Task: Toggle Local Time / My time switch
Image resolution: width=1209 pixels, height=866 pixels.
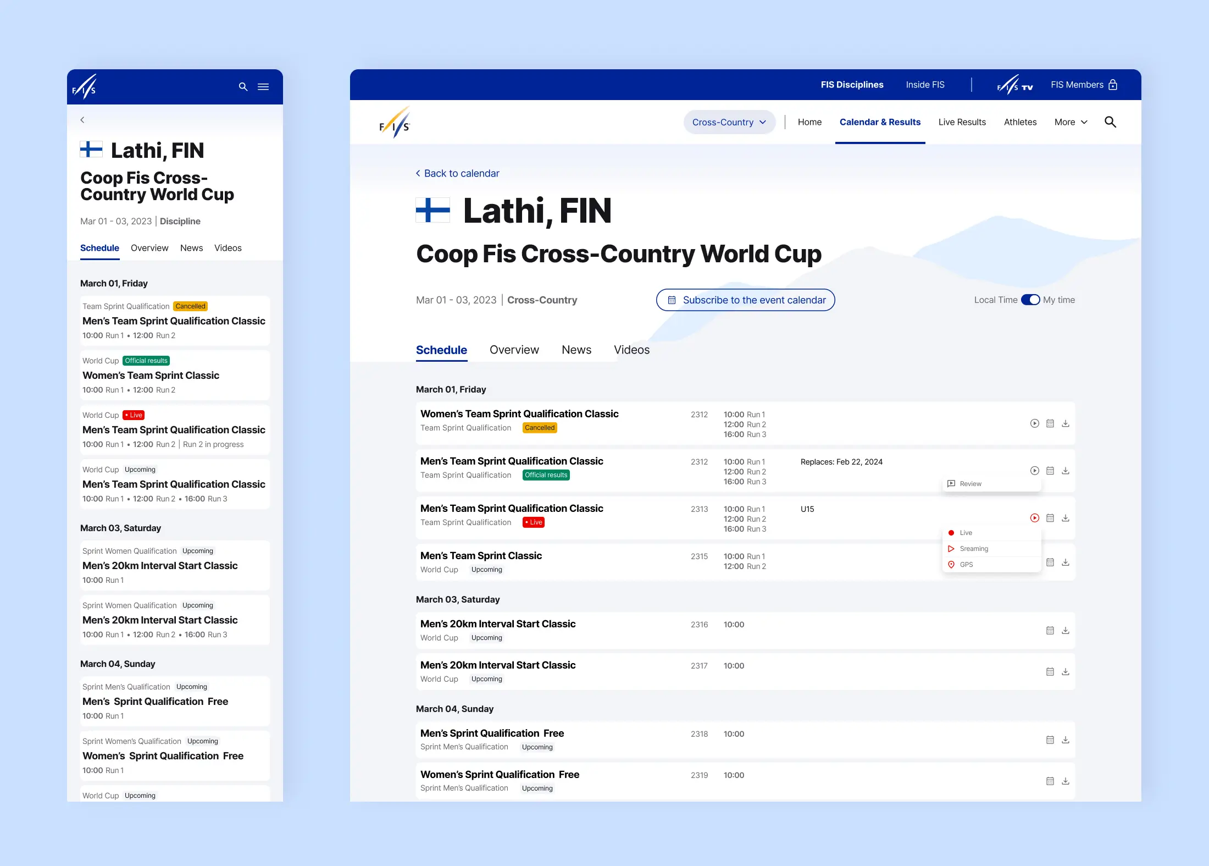Action: pyautogui.click(x=1030, y=300)
